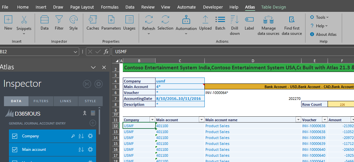Screen dimensions: 354x162
Task: Click the Name Box field
Action: point(36,52)
